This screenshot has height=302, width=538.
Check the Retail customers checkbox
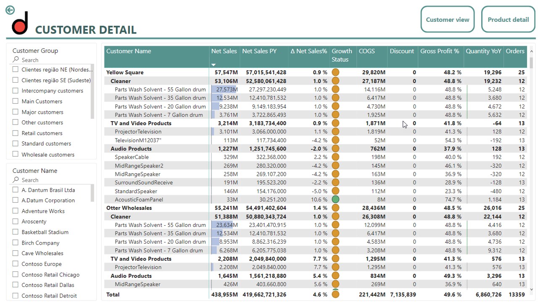(16, 133)
